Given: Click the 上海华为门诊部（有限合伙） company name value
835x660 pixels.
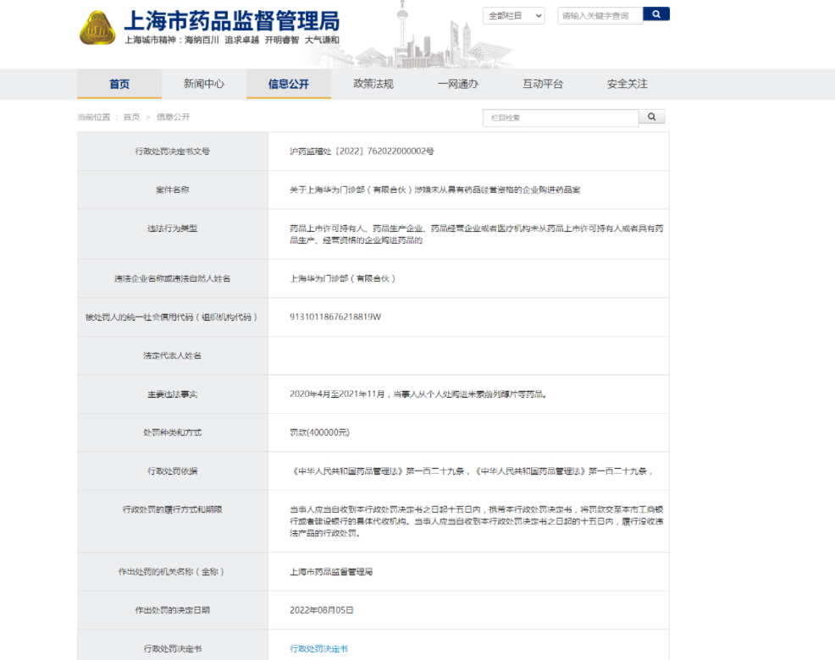Looking at the screenshot, I should (343, 278).
